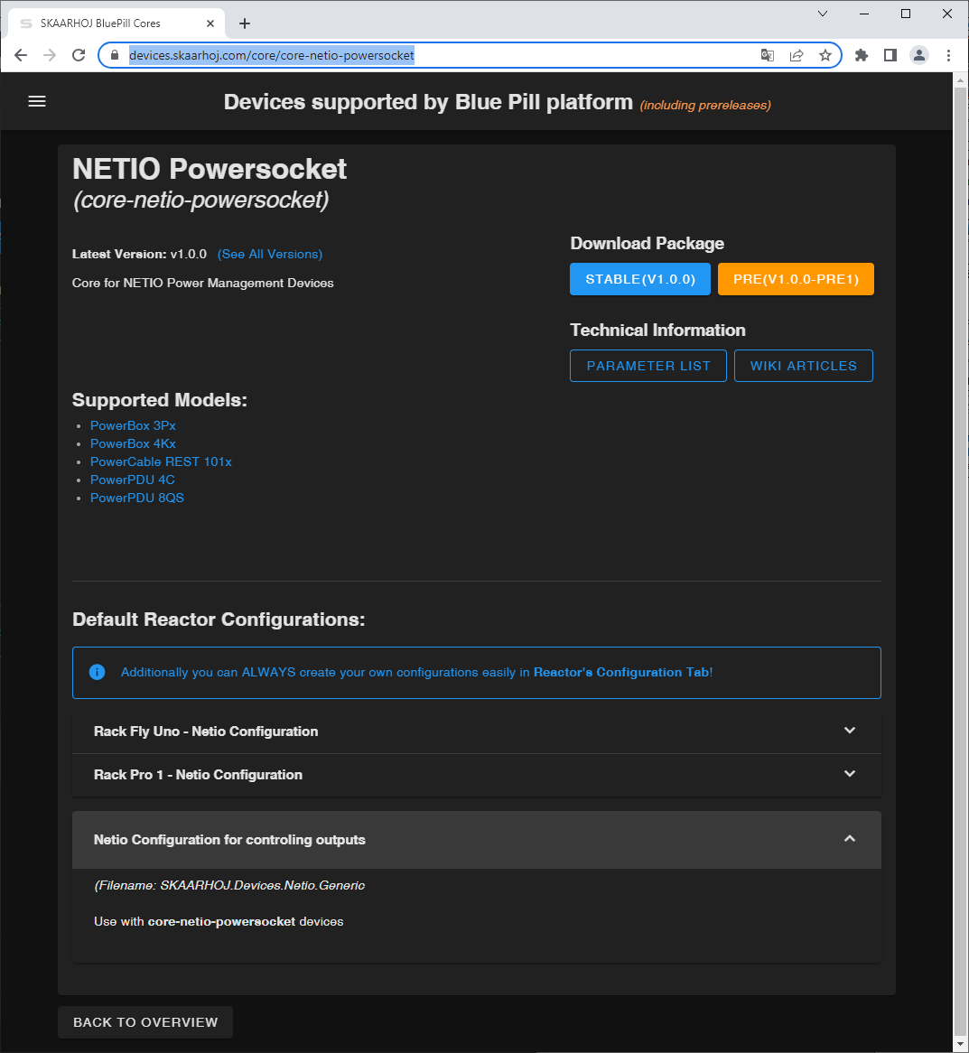Click the page scrollbar down arrow
Image resolution: width=969 pixels, height=1053 pixels.
[960, 1045]
